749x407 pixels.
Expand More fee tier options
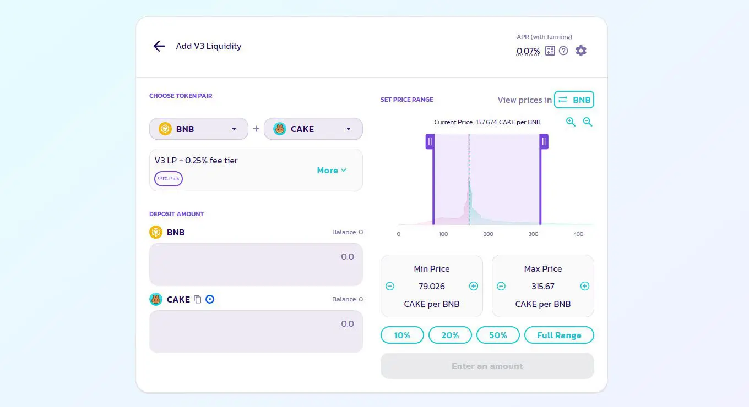332,170
